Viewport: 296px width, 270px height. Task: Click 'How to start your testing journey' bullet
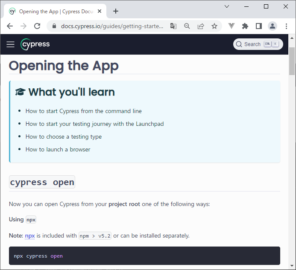(x=94, y=124)
